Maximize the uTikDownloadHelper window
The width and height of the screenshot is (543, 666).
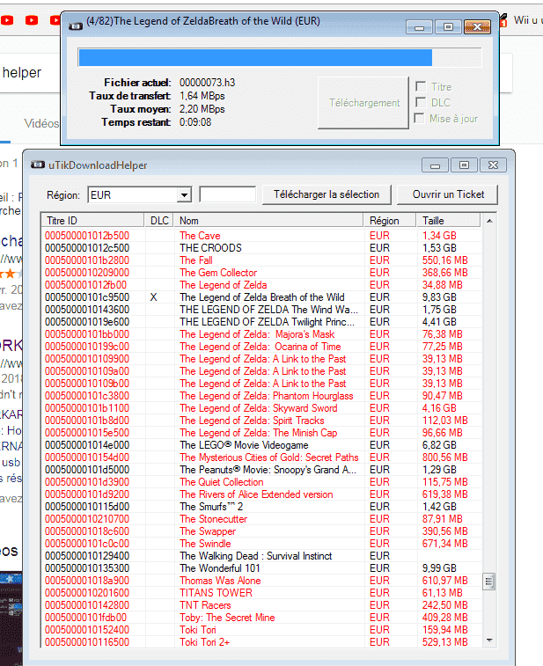464,165
